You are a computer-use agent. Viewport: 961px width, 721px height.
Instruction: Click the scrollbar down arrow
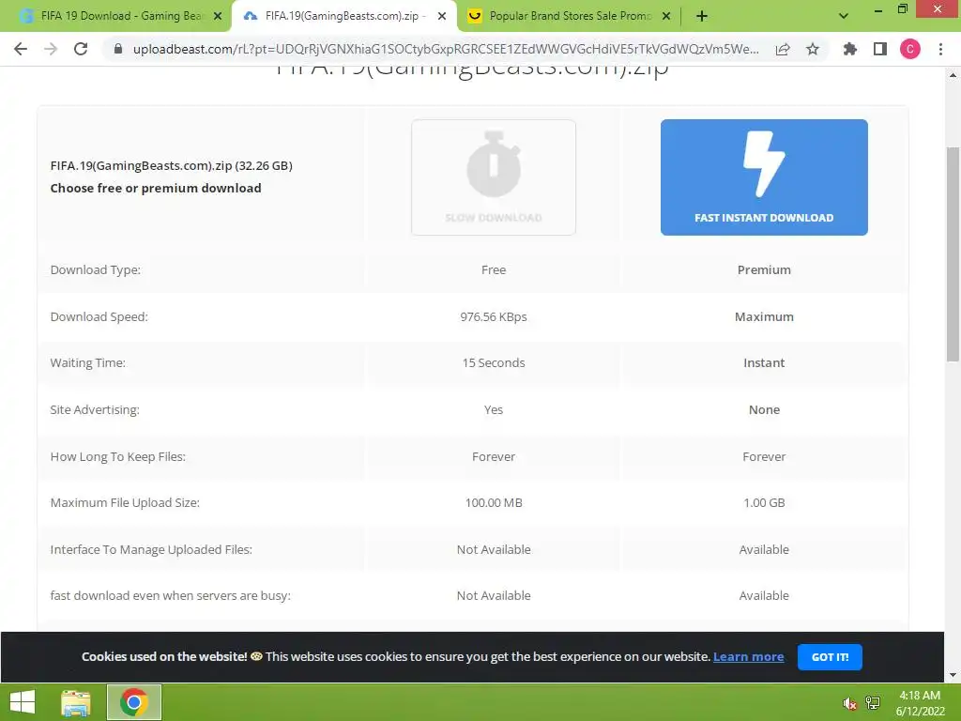(953, 675)
